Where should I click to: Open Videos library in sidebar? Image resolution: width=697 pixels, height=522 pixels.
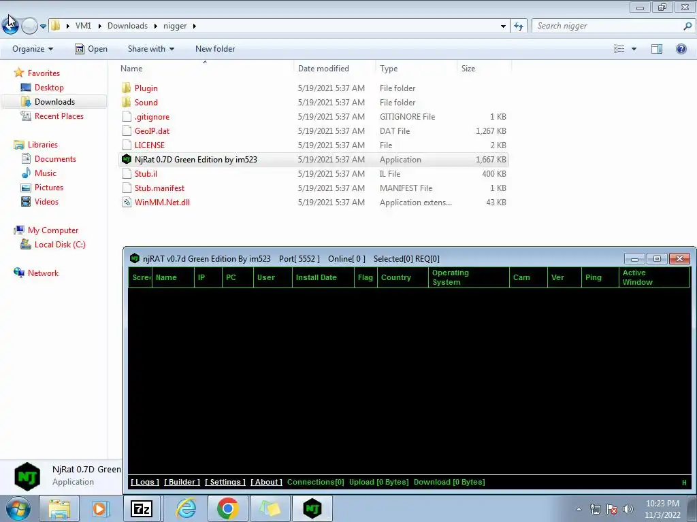click(x=46, y=201)
